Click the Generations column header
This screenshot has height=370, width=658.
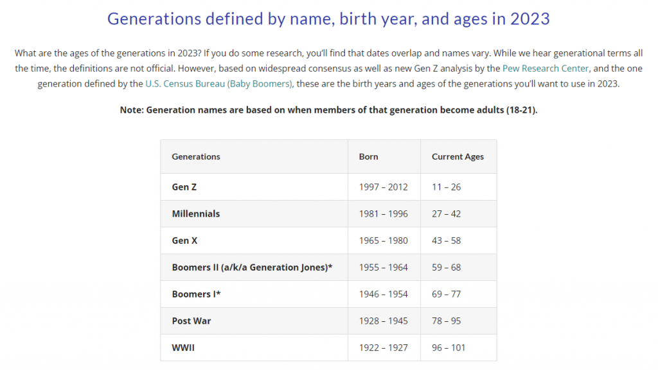pyautogui.click(x=196, y=156)
